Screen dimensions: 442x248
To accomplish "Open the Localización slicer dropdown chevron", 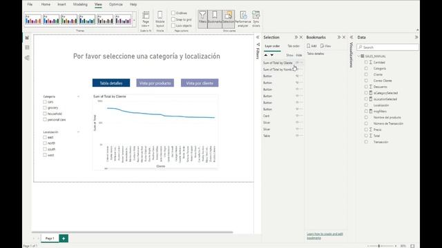I will click(78, 132).
